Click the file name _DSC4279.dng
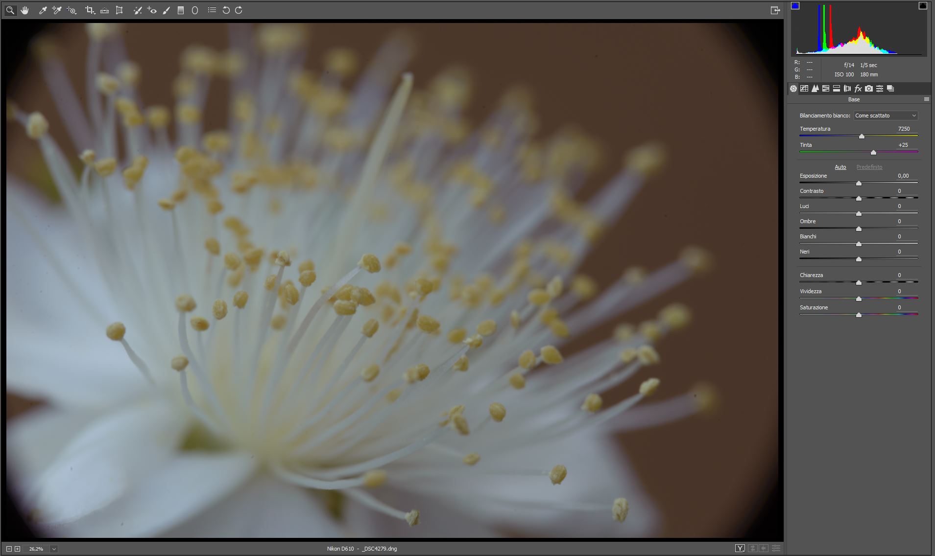 [x=380, y=549]
